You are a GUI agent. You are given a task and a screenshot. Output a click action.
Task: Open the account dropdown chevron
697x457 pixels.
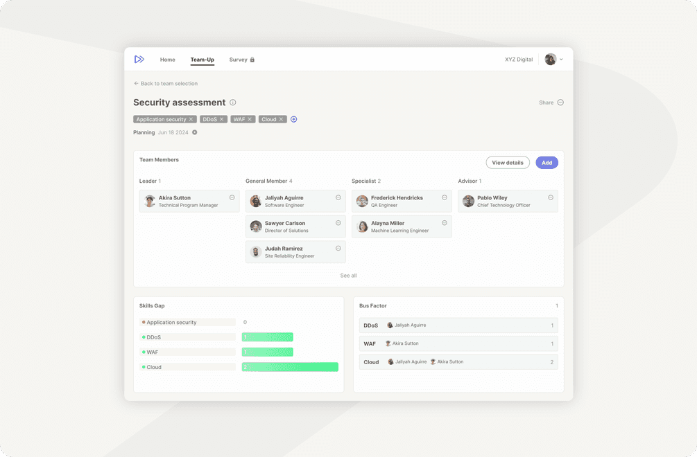pyautogui.click(x=560, y=60)
